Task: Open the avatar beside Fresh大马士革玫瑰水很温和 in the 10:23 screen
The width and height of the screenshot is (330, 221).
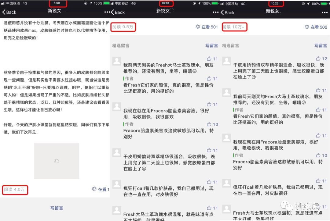Action: [226, 209]
